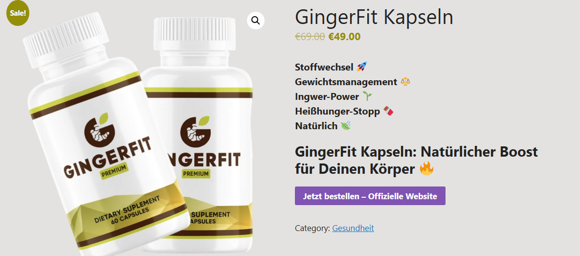Click the rocket emoji next to Stoffwechsel
This screenshot has height=256, width=580.
tap(362, 67)
